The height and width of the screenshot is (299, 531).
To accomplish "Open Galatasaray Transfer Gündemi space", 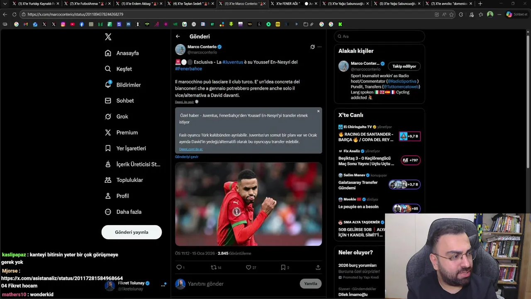I will (x=379, y=182).
